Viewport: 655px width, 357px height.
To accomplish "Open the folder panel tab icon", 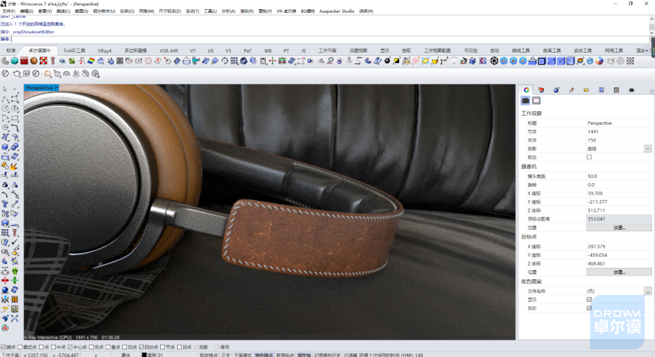I will (586, 90).
